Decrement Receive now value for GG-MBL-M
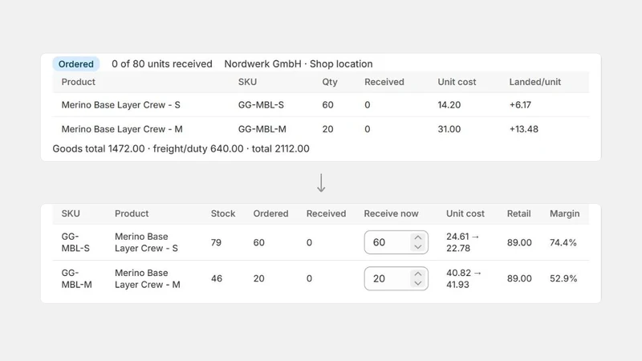 [417, 283]
